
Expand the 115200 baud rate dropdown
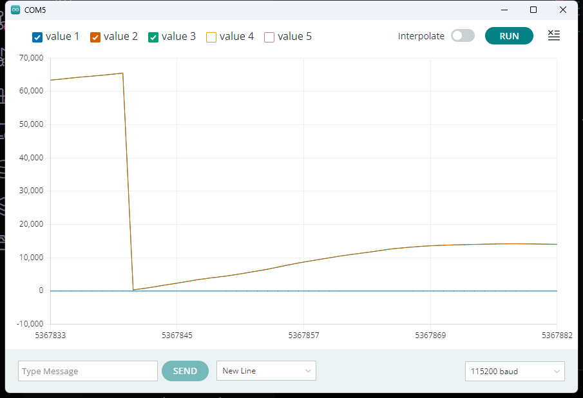coord(515,371)
